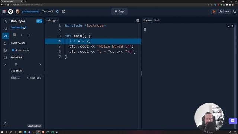Click into the console prompt area
The width and height of the screenshot is (238, 134).
145,29
